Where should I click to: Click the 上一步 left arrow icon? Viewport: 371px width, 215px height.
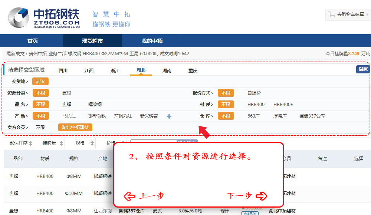pyautogui.click(x=129, y=196)
